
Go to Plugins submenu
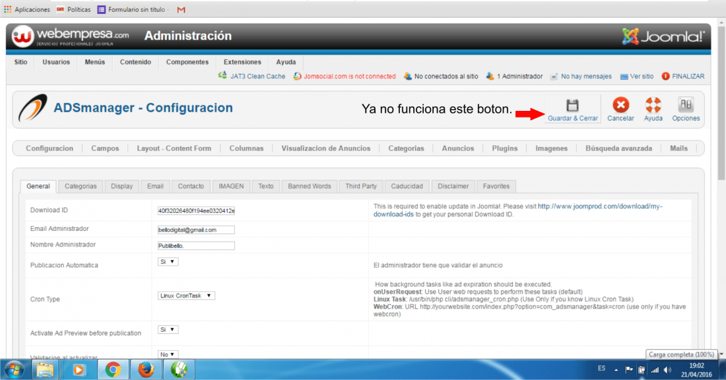click(x=505, y=148)
